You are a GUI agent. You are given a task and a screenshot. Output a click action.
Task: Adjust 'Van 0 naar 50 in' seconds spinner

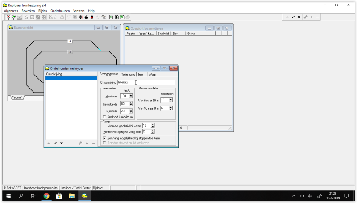pyautogui.click(x=171, y=100)
